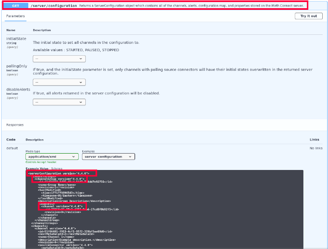Click the GET method badge
The image size is (328, 249).
(16, 6)
